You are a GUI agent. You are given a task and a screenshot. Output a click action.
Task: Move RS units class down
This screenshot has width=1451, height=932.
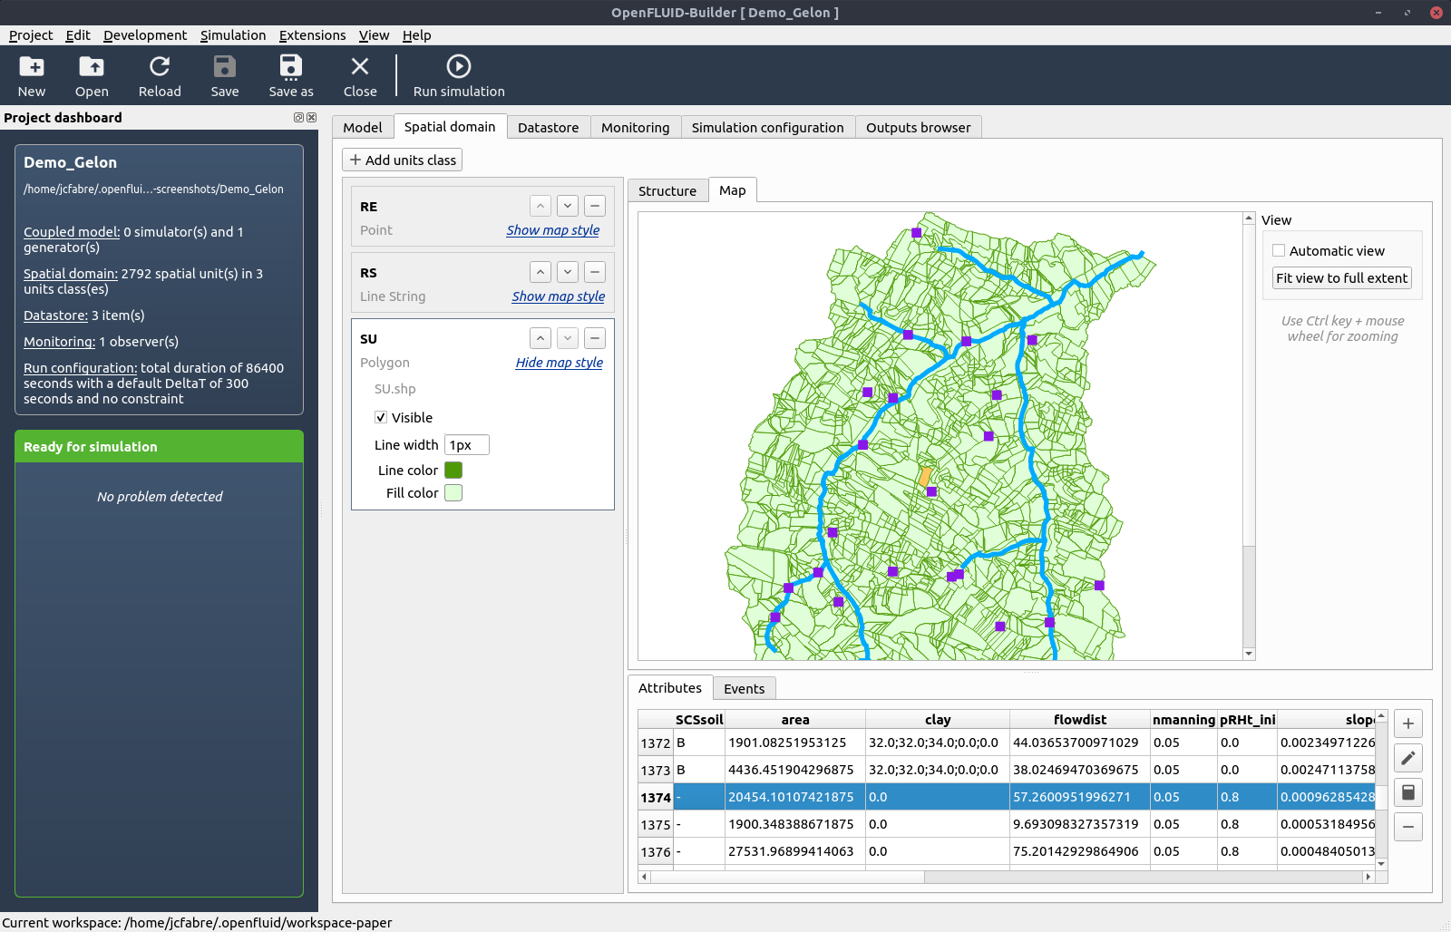click(x=568, y=272)
